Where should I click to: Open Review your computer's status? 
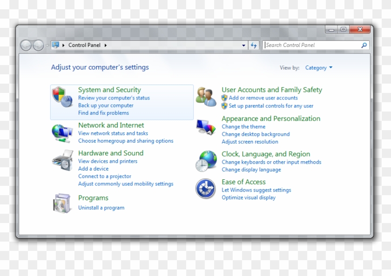tap(114, 98)
